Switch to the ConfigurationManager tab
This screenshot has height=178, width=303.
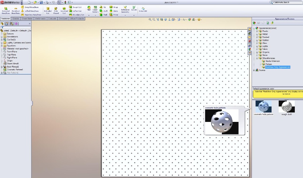point(12,24)
